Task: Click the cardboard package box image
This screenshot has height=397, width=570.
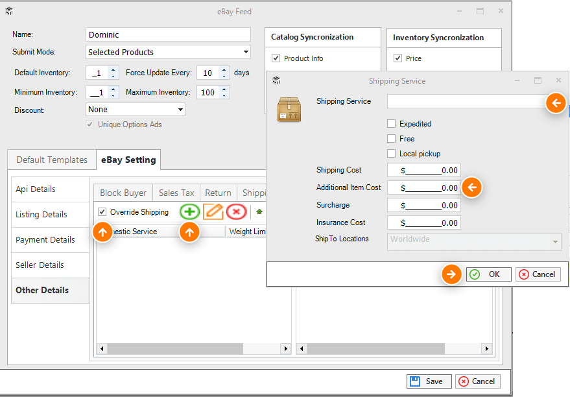Action: pyautogui.click(x=289, y=109)
